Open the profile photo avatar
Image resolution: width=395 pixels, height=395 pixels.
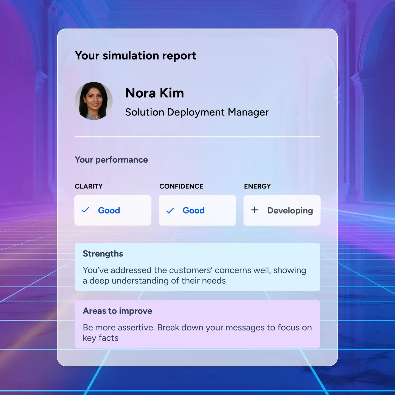[x=94, y=101]
